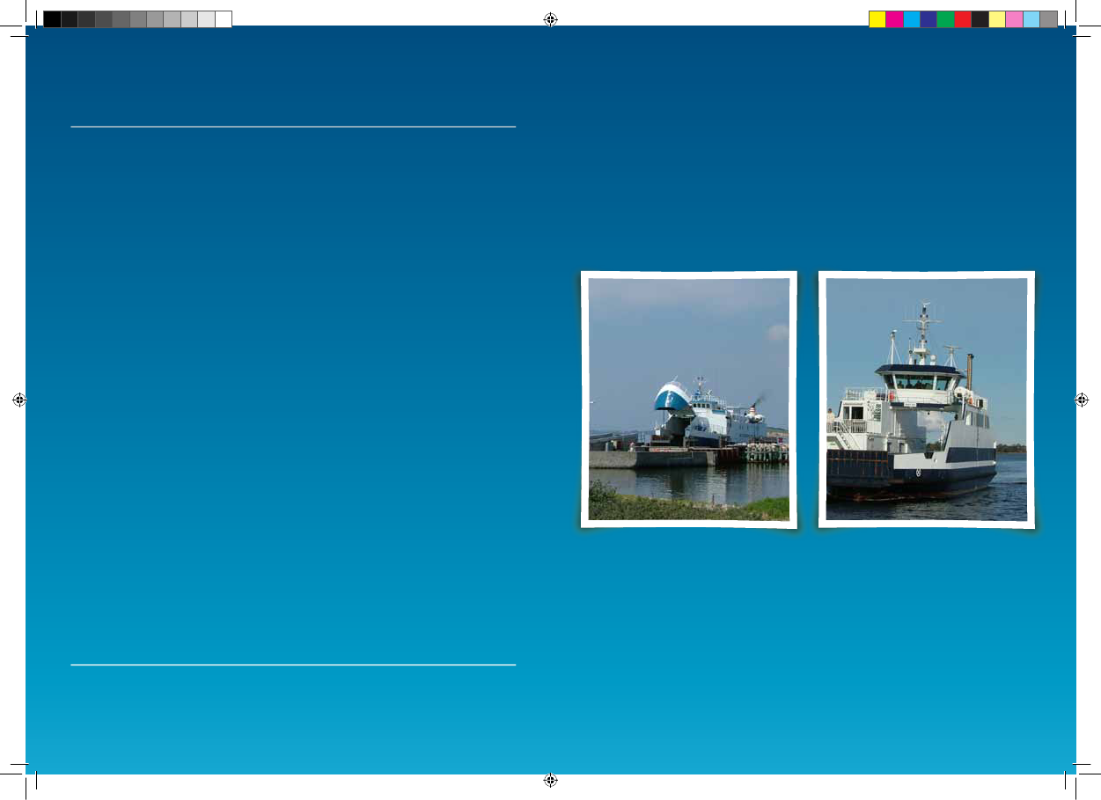Click the right edge registration mark
The height and width of the screenshot is (800, 1101).
1082,399
